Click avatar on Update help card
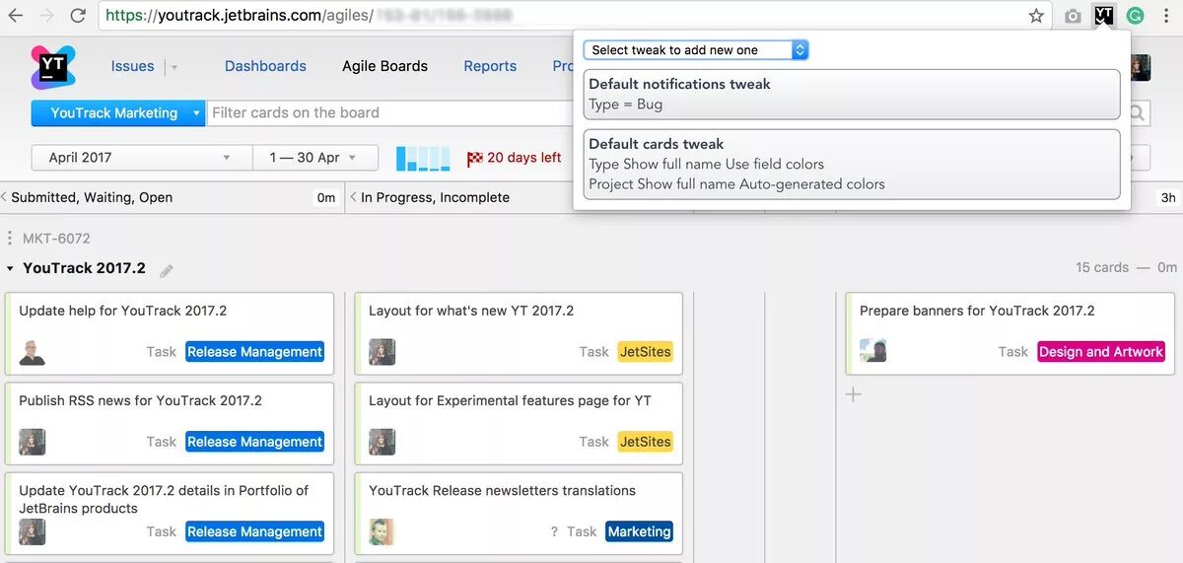The width and height of the screenshot is (1183, 563). tap(33, 352)
